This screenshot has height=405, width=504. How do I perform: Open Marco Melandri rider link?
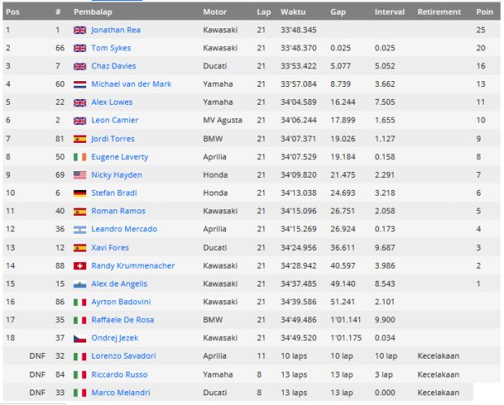pyautogui.click(x=120, y=393)
